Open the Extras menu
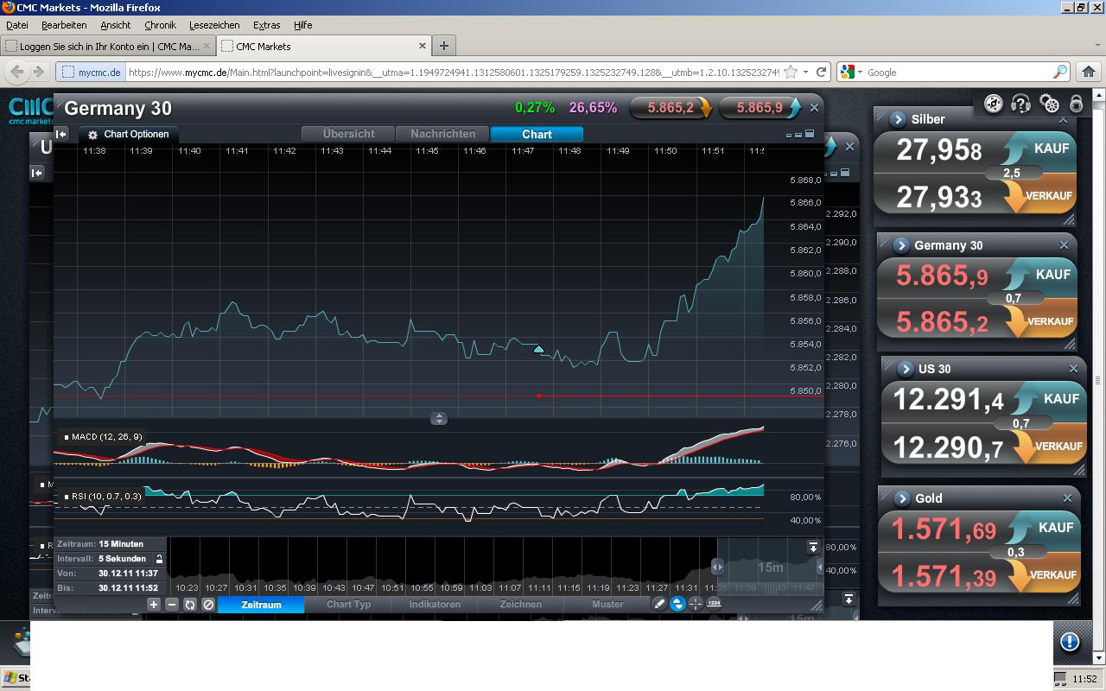Image resolution: width=1106 pixels, height=691 pixels. (x=266, y=25)
